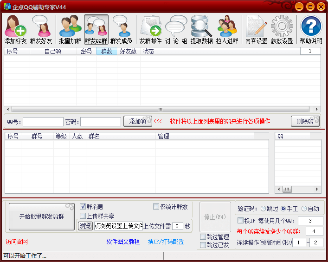Screen dimensions: 328x262
Task: Open the 群发成员 tool
Action: tap(122, 29)
